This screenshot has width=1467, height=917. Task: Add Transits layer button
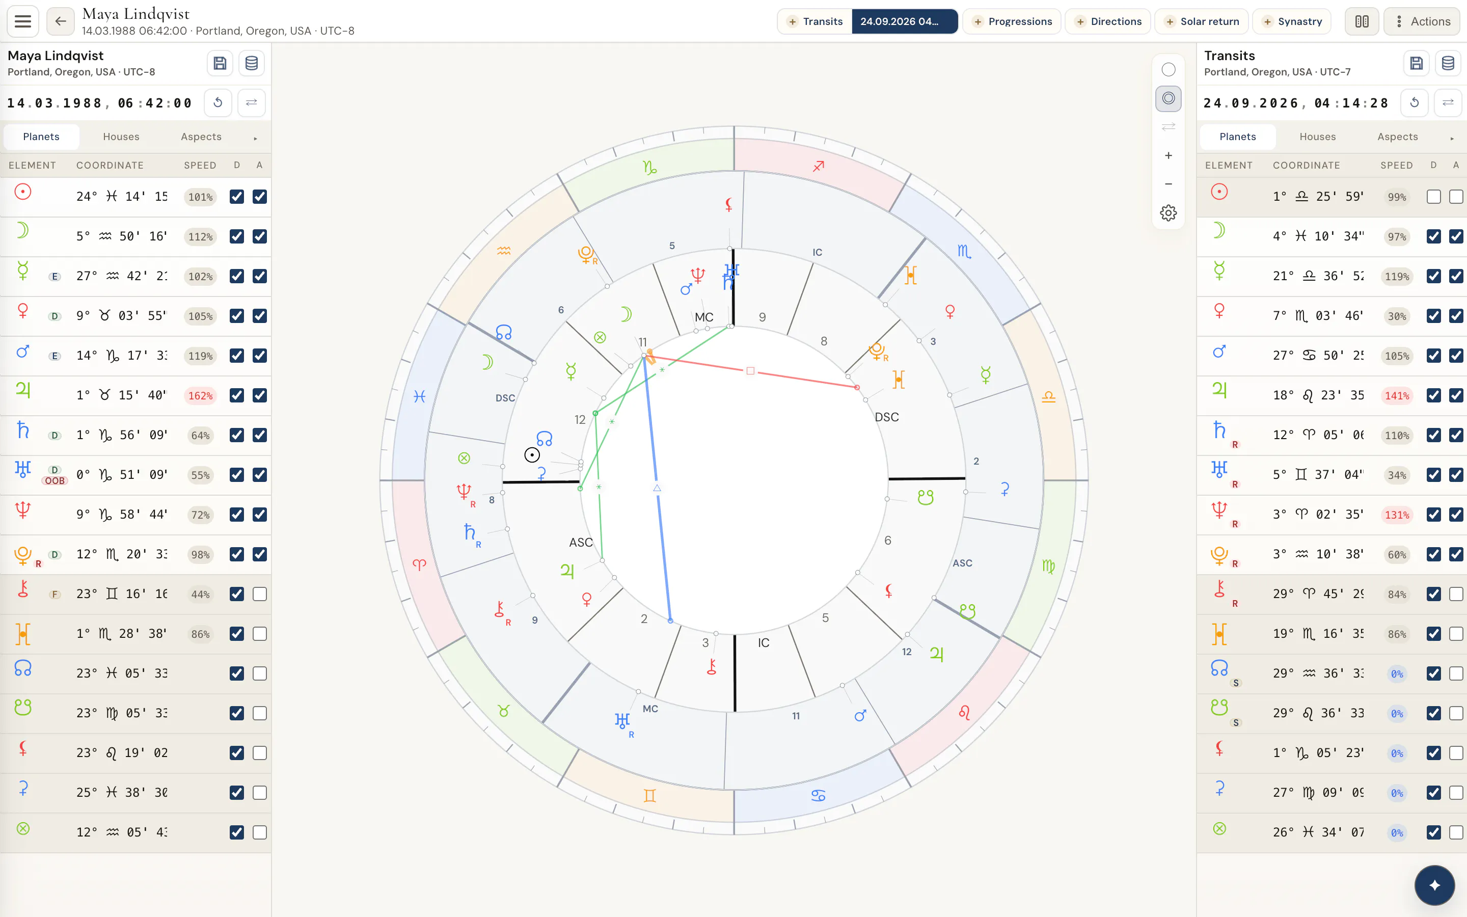click(x=814, y=21)
